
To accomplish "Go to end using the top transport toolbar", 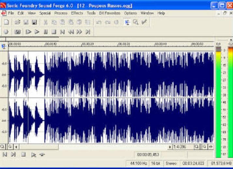I will click(88, 32).
